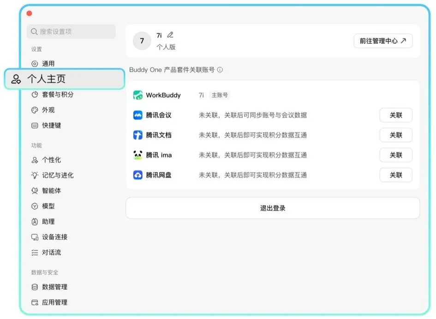Click the username 7i in header
Screen dimensions: 436x319
[x=159, y=35]
